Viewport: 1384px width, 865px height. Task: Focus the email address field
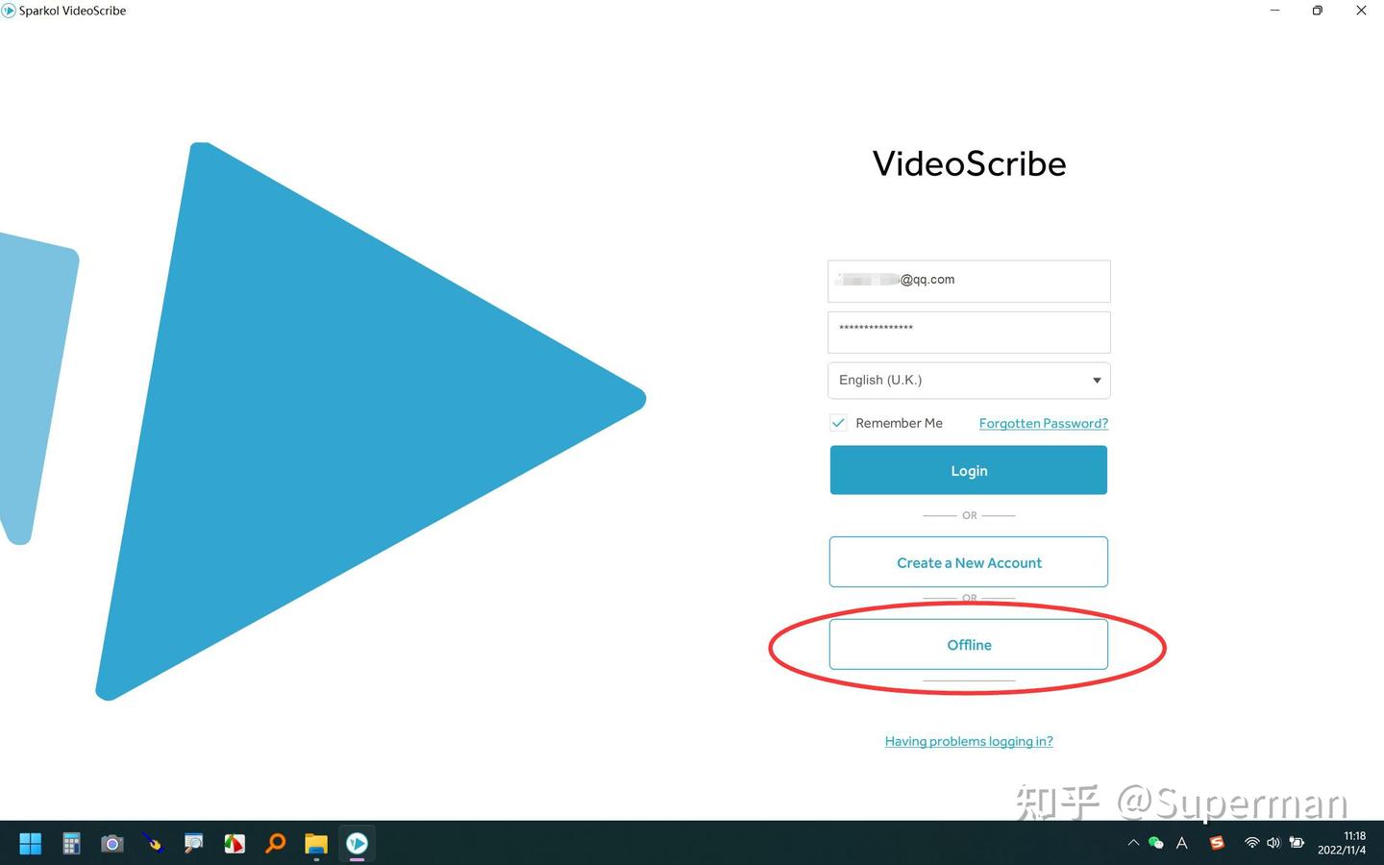pos(969,281)
